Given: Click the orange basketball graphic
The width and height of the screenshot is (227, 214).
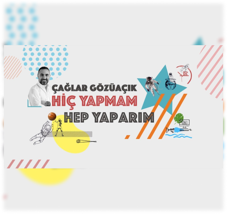Looking at the screenshot, I should (x=52, y=116).
